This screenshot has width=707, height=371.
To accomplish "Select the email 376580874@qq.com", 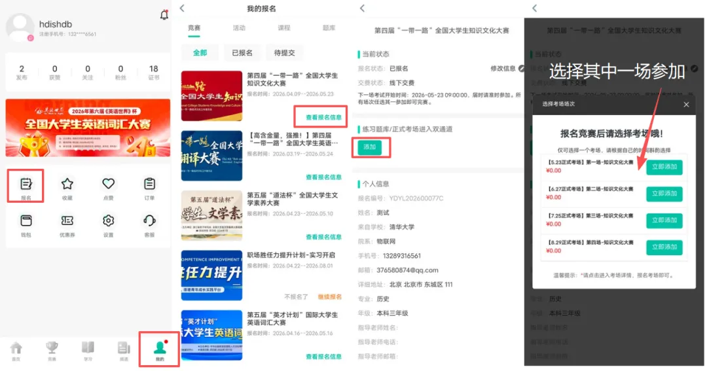I will 407,270.
